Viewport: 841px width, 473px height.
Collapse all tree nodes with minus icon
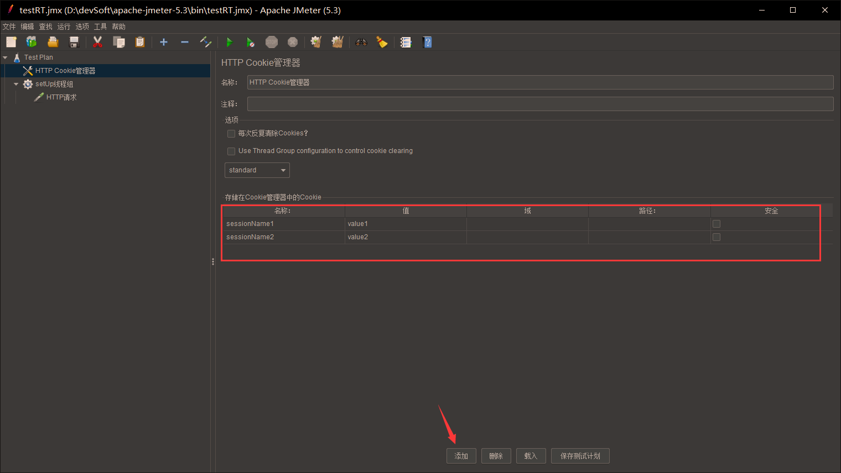point(185,42)
